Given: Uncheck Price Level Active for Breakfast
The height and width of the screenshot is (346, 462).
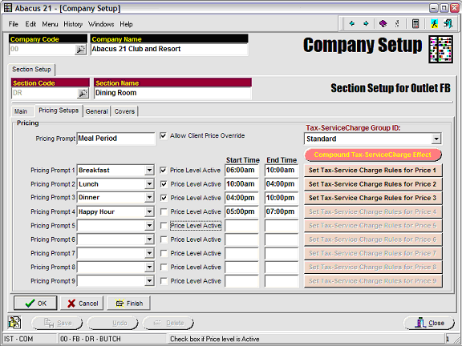Looking at the screenshot, I should pyautogui.click(x=164, y=170).
